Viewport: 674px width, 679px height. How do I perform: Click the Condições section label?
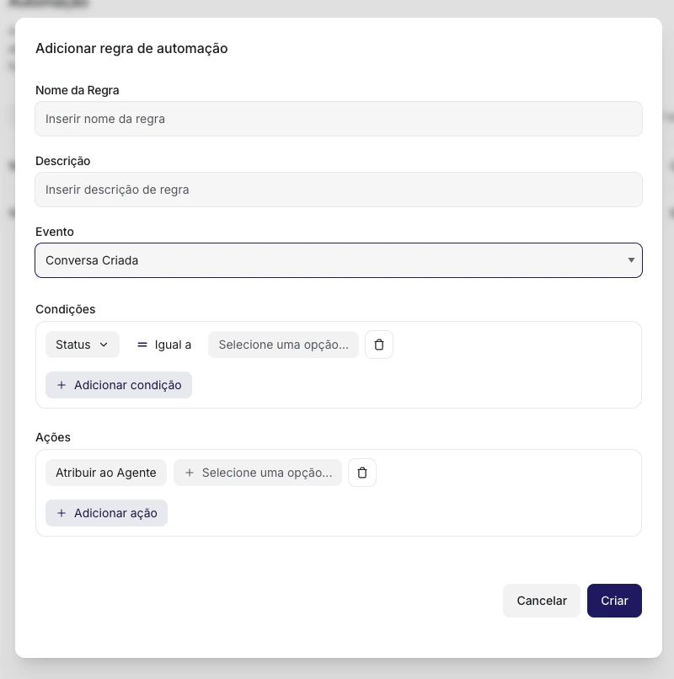(66, 309)
